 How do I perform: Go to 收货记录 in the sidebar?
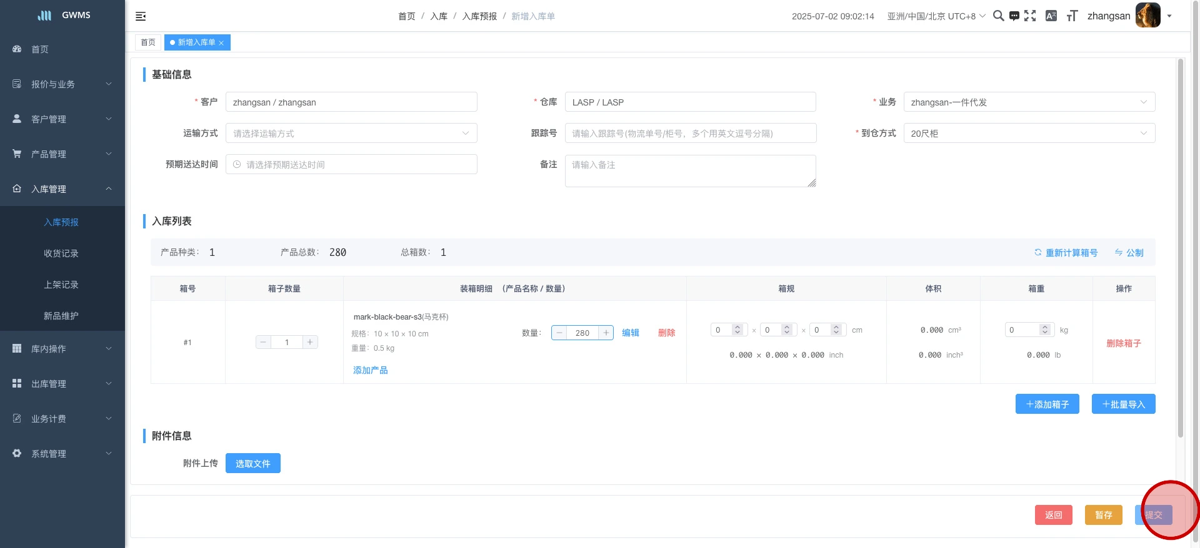[61, 253]
